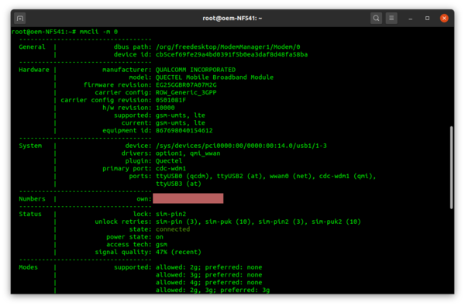Click signal quality 47% (recent)
The height and width of the screenshot is (306, 465).
pos(178,252)
